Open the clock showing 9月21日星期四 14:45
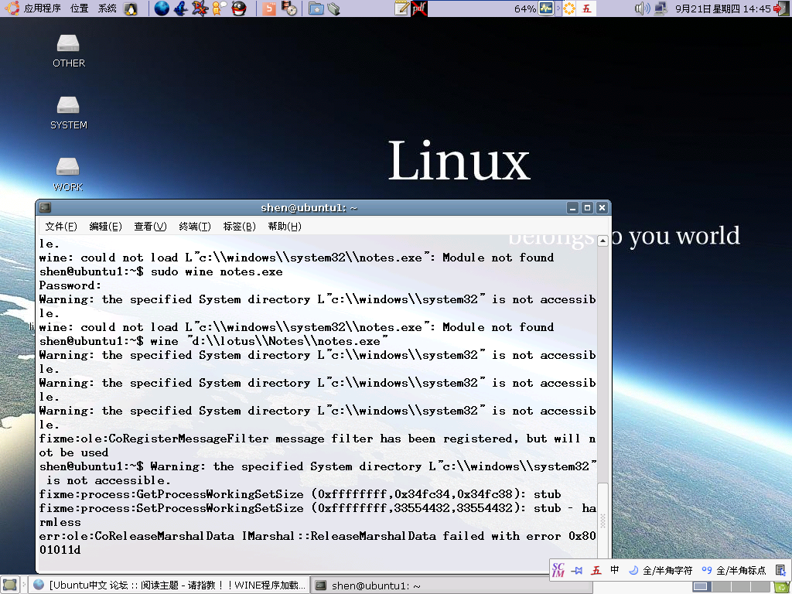This screenshot has width=792, height=594. pyautogui.click(x=723, y=9)
